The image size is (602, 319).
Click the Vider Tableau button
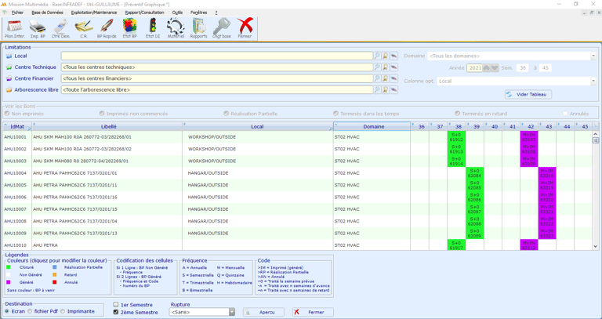tap(528, 94)
